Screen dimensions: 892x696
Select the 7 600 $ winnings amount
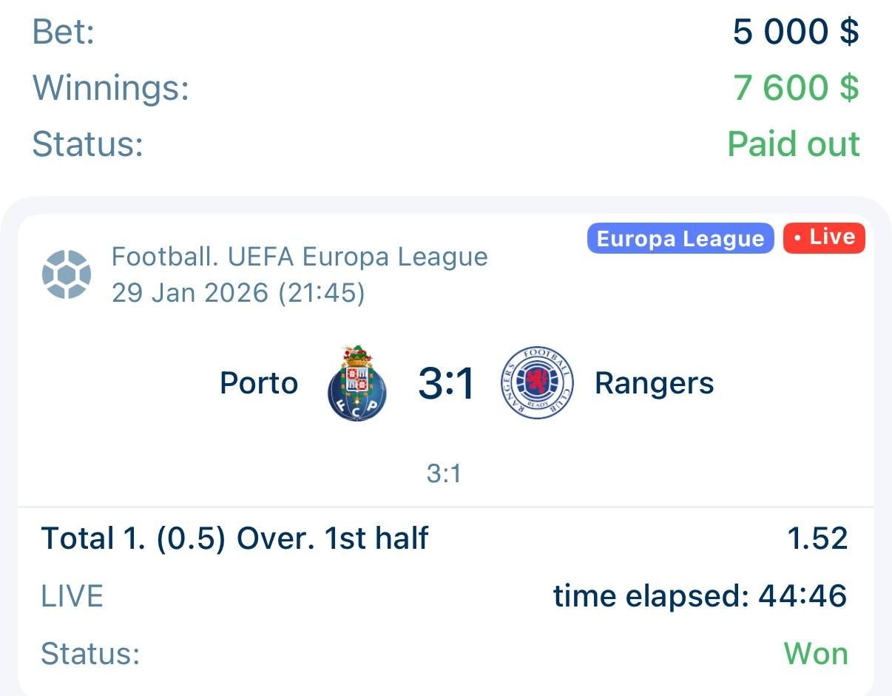pos(796,88)
